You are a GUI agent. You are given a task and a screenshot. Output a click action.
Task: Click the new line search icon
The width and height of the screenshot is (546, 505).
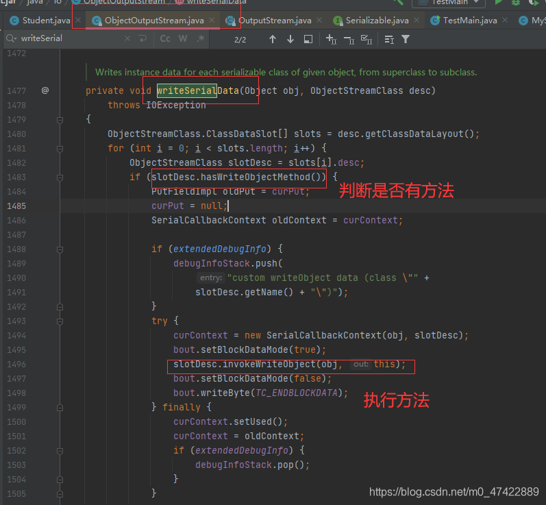pyautogui.click(x=142, y=38)
